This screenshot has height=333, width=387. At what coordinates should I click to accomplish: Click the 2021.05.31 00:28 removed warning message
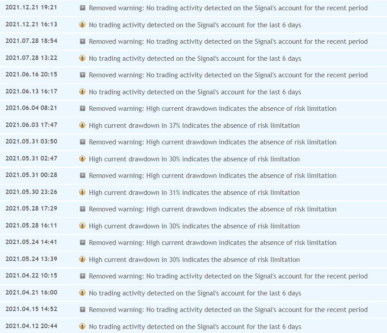[213, 176]
